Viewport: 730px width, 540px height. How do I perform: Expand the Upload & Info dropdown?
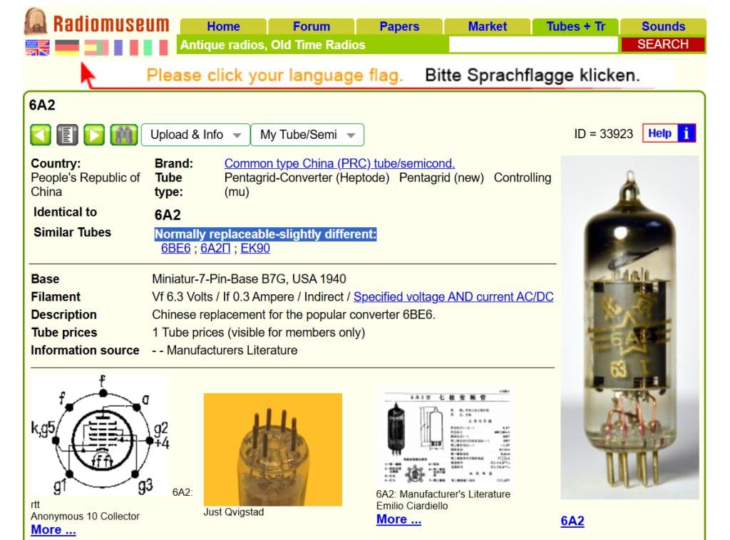pyautogui.click(x=195, y=135)
